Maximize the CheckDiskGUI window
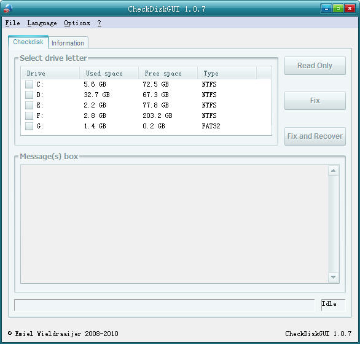360x344 pixels. pyautogui.click(x=338, y=9)
